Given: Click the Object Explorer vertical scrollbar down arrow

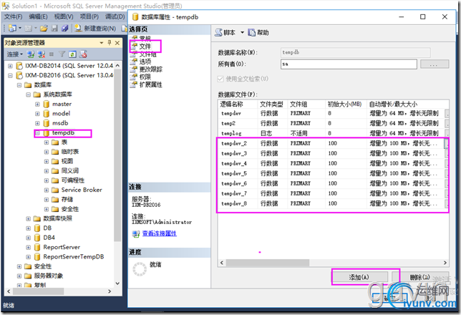Looking at the screenshot, I should click(x=117, y=283).
